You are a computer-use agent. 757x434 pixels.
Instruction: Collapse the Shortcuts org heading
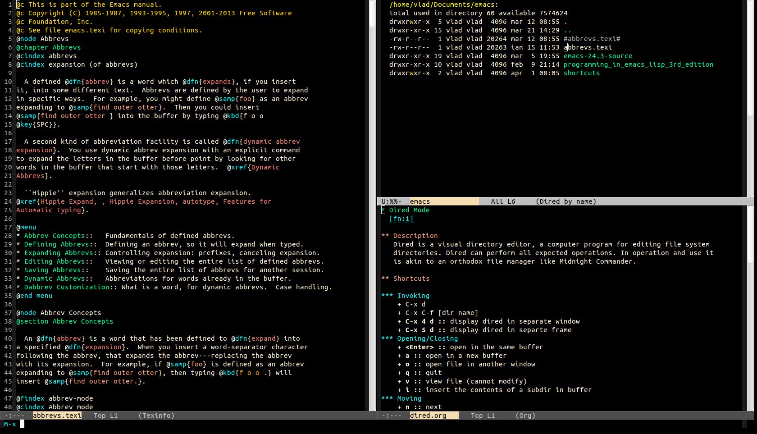[405, 279]
